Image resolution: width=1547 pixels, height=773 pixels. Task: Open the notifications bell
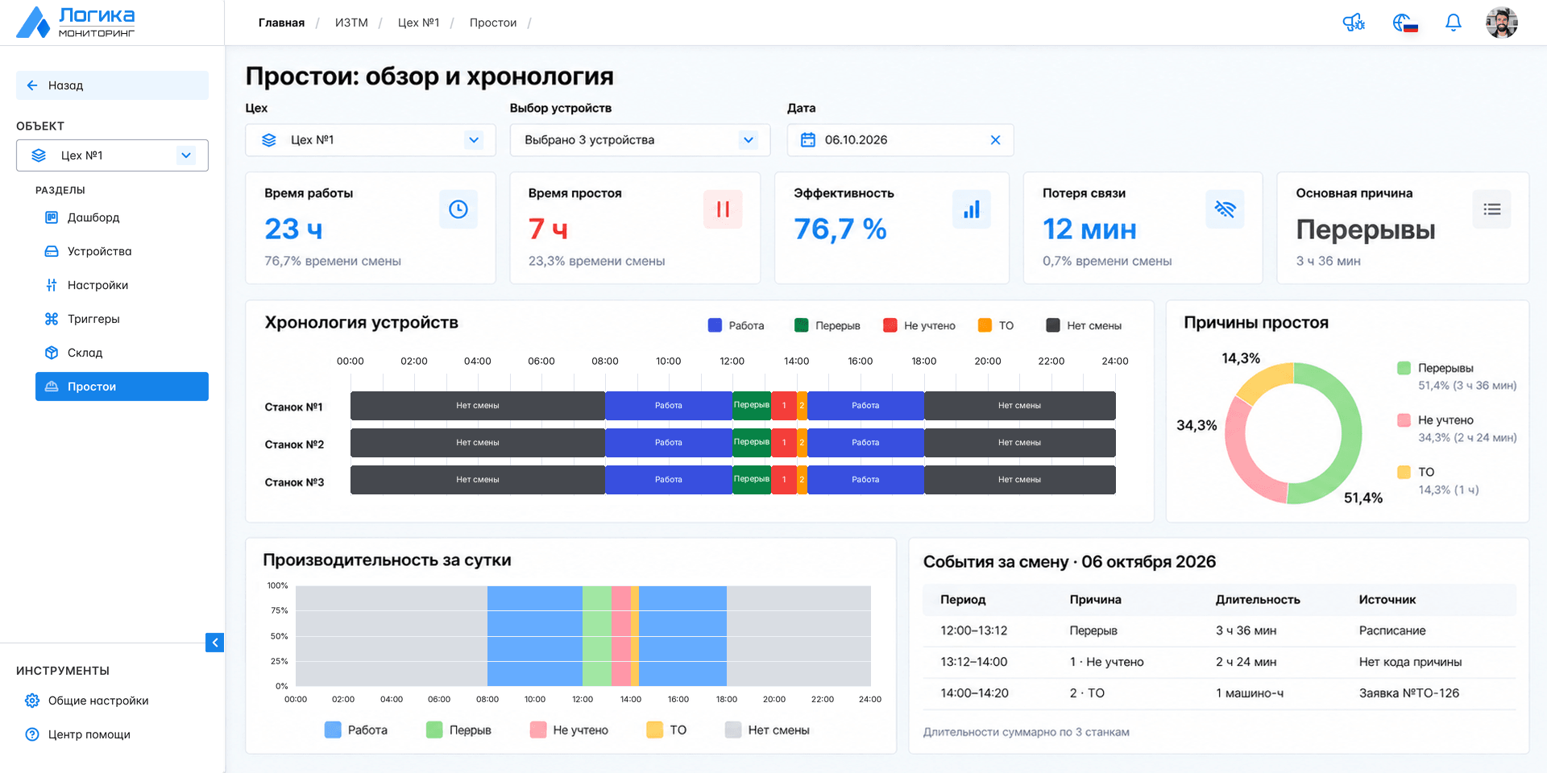pos(1453,23)
